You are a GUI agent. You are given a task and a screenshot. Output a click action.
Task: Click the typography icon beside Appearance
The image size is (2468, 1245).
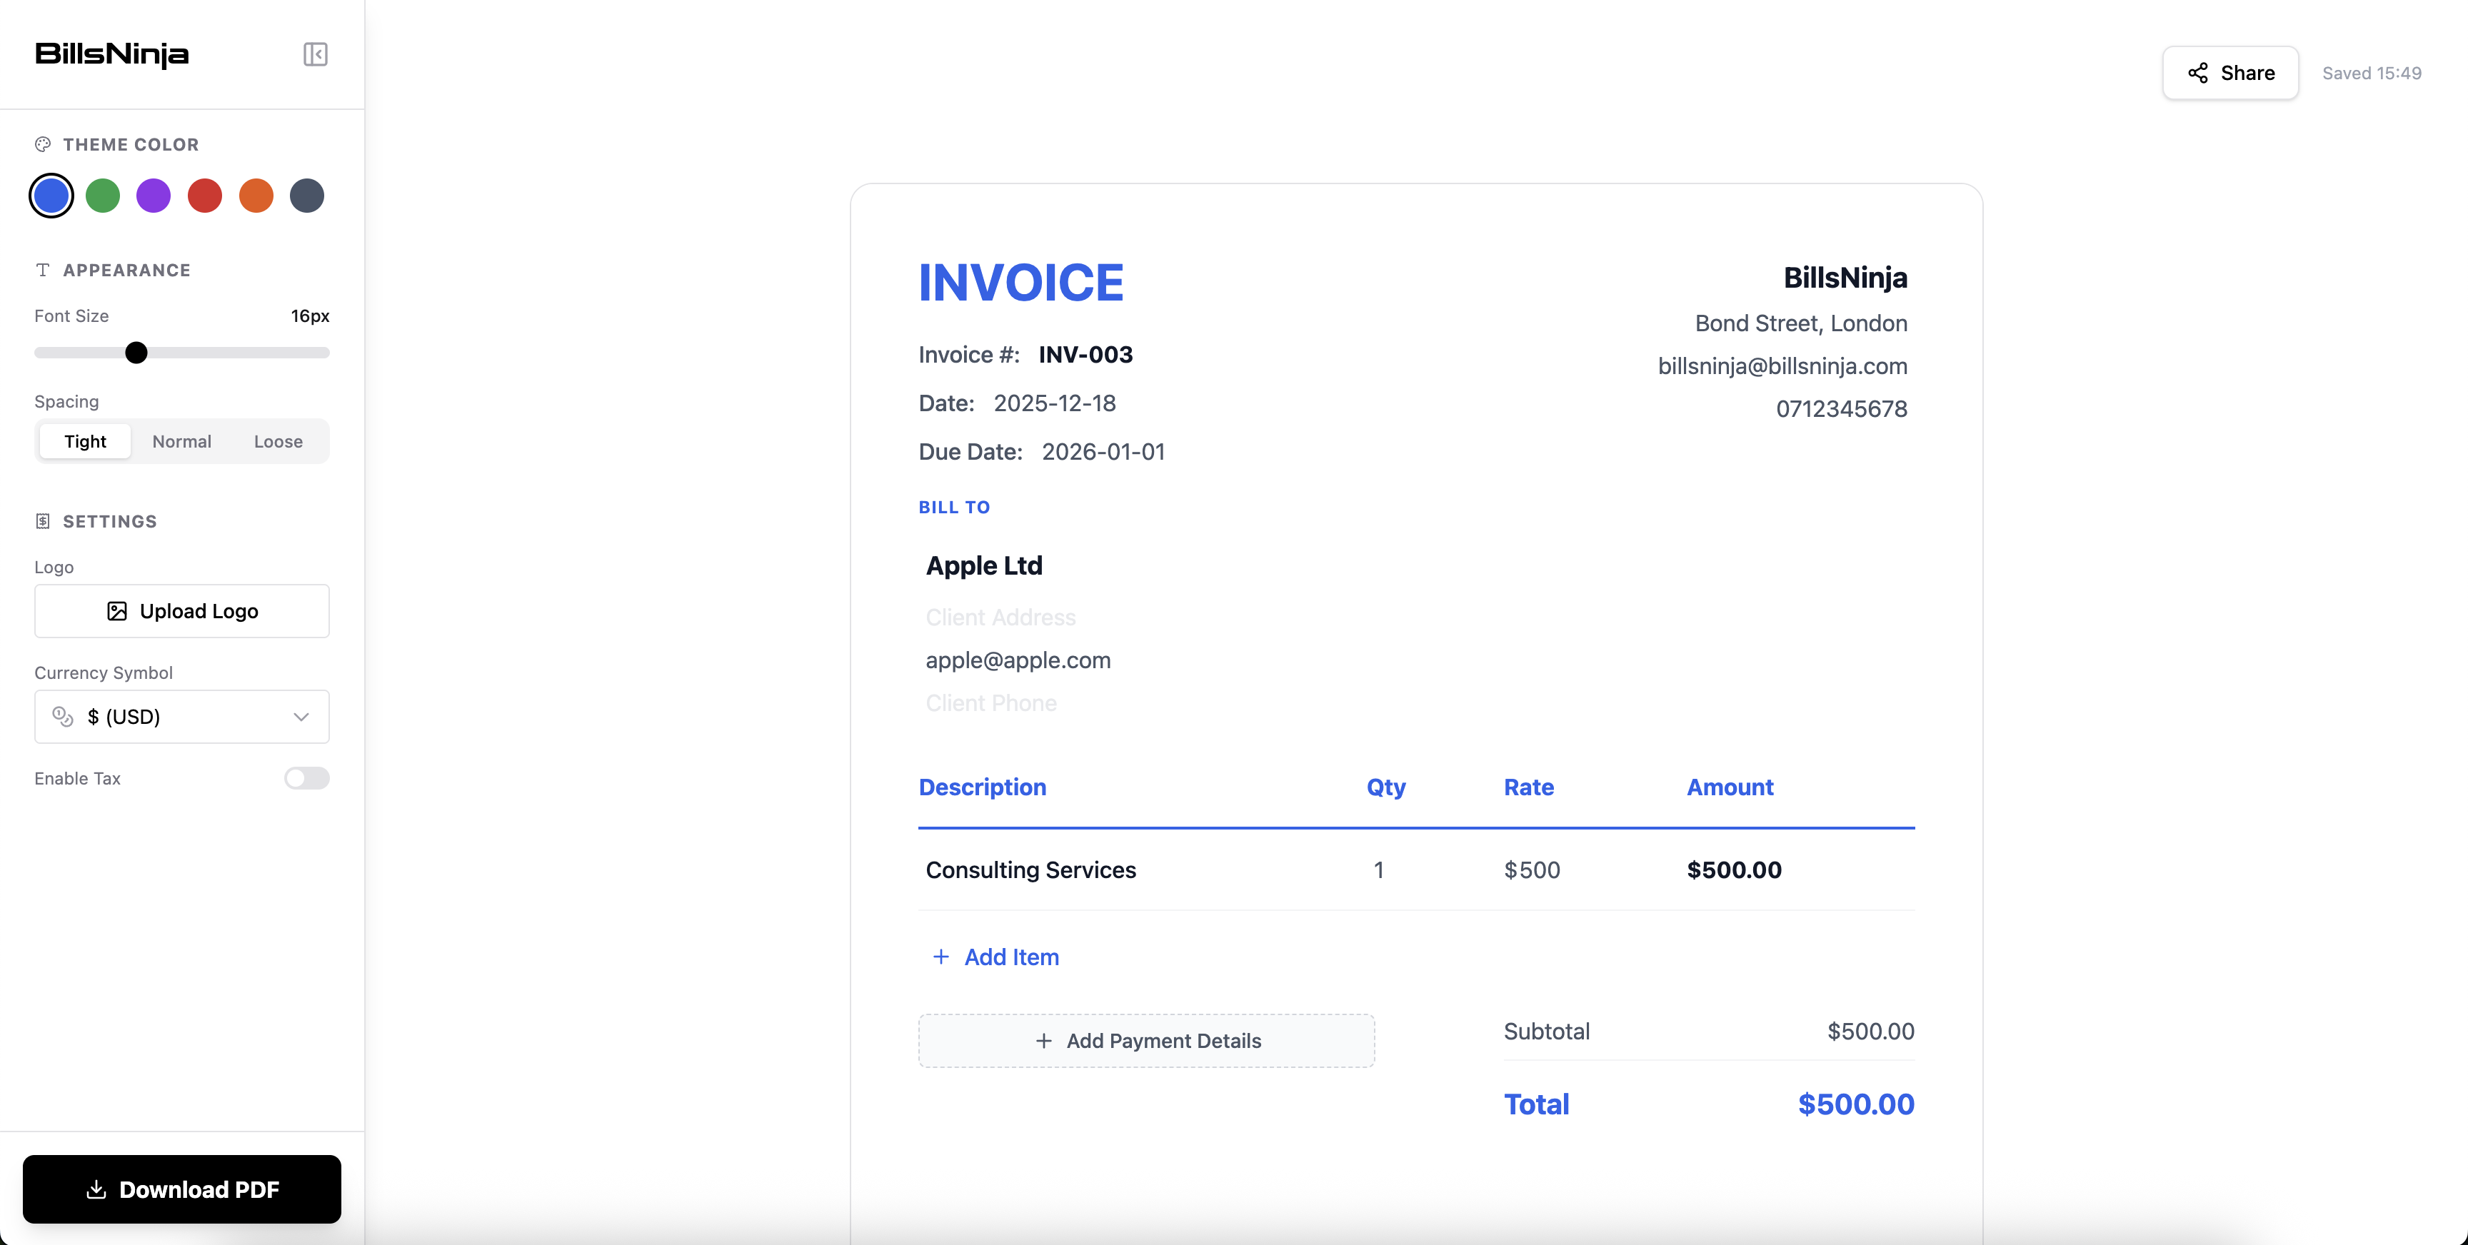tap(42, 269)
